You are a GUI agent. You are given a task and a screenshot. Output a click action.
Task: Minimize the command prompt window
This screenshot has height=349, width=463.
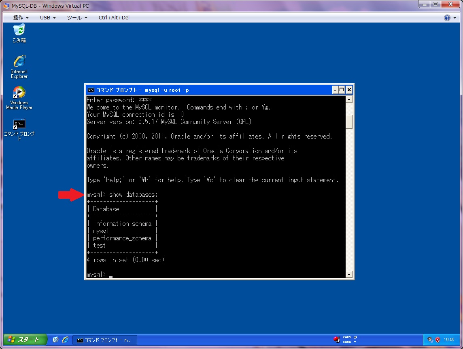click(x=335, y=90)
